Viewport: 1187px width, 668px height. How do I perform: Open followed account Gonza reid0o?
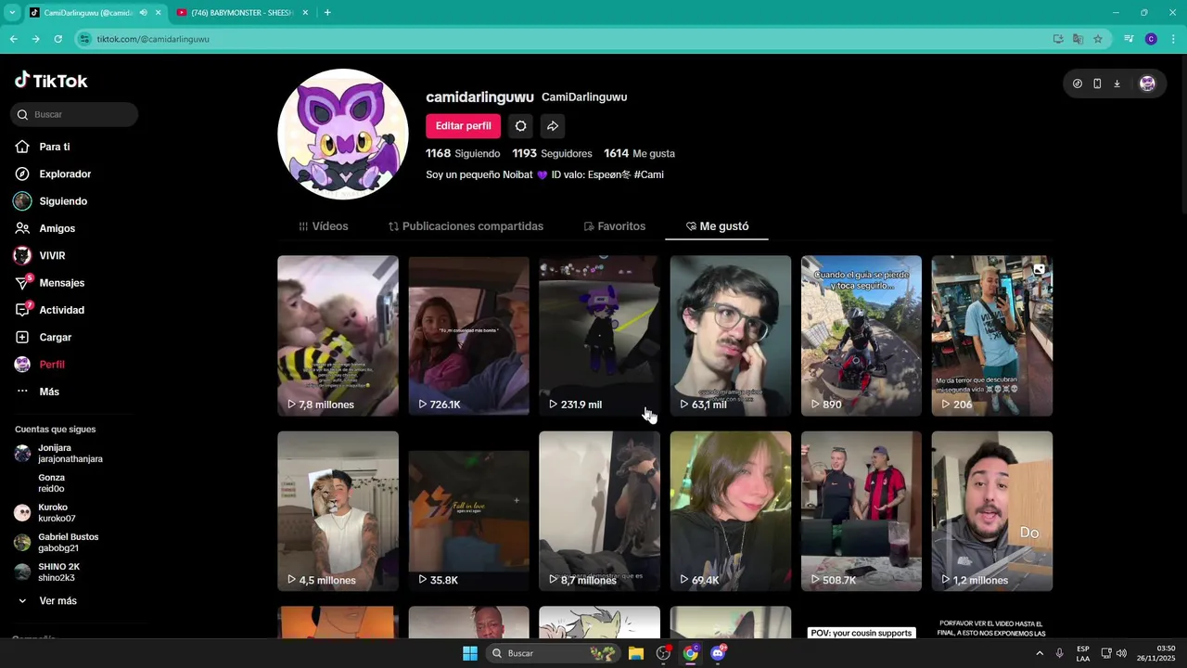coord(51,483)
